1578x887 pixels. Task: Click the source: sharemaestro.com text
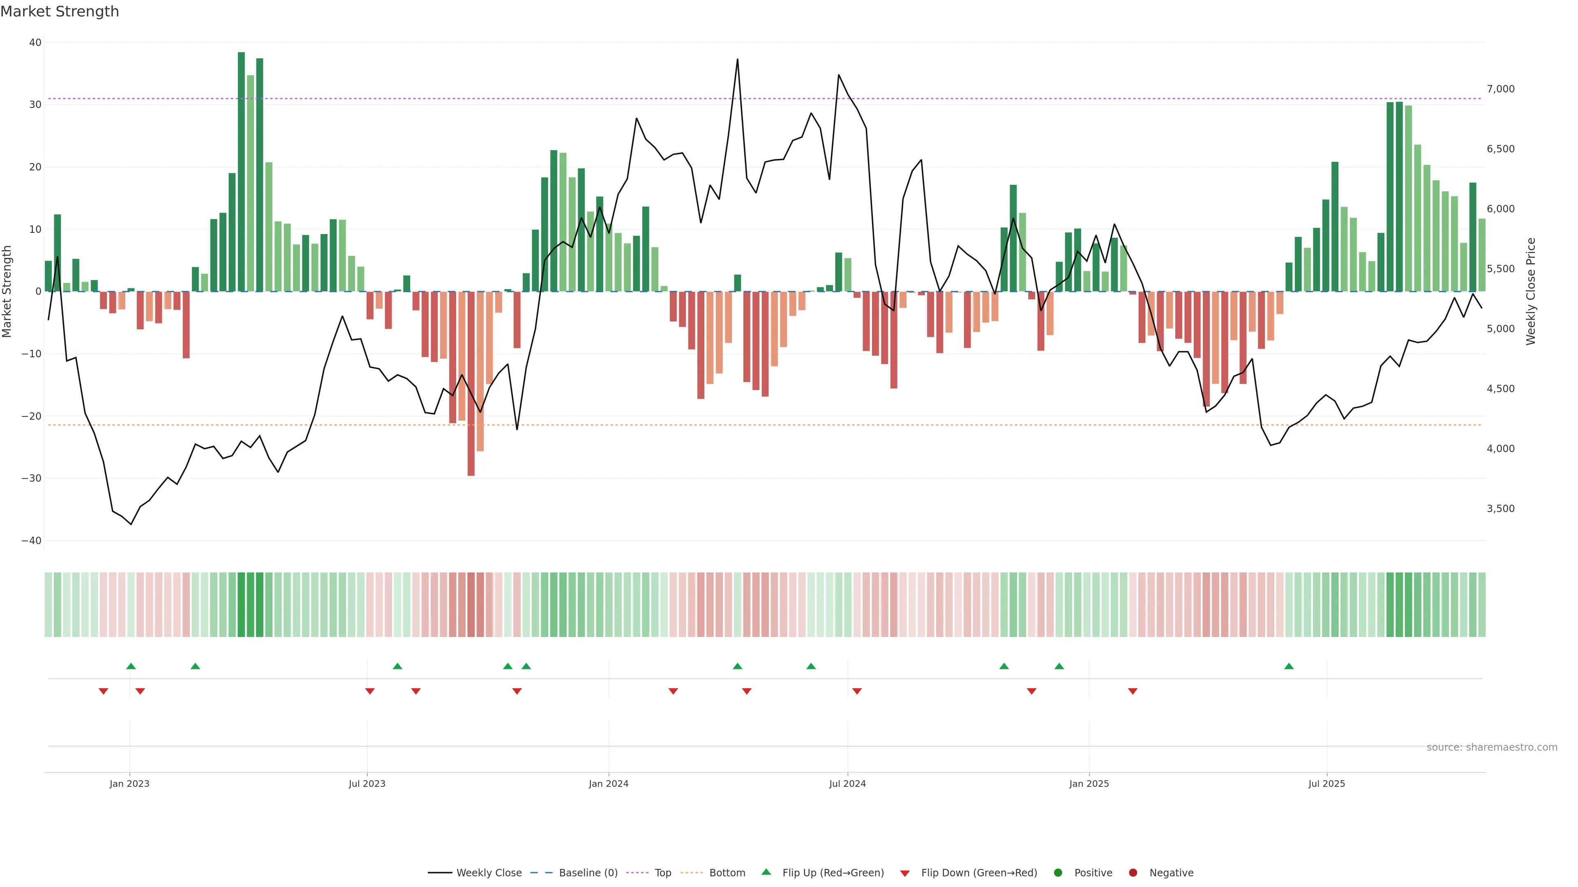point(1492,747)
